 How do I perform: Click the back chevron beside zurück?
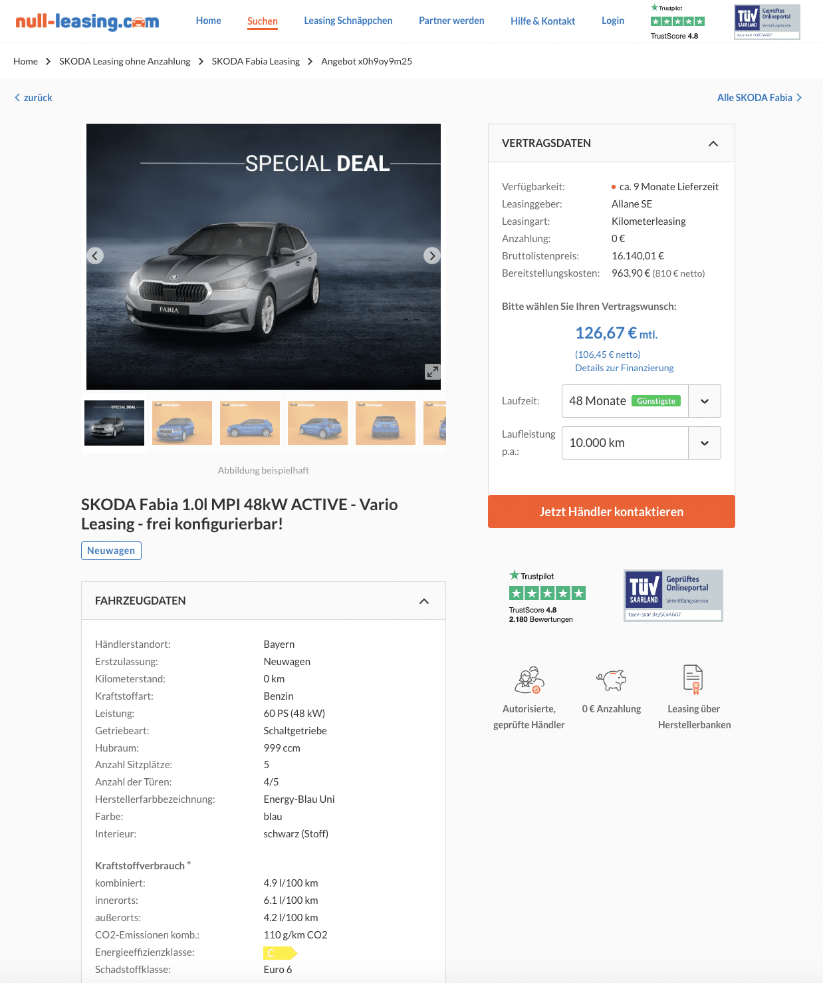click(x=17, y=98)
